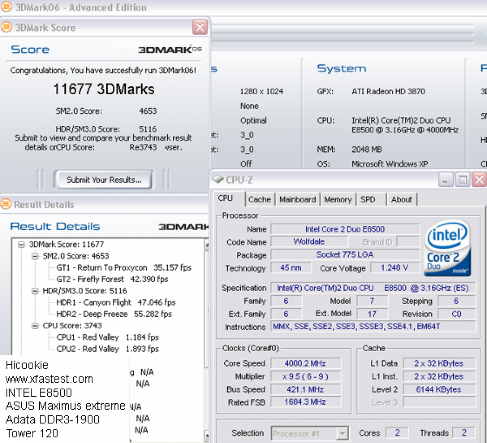Collapse the CPU Score: 3743 node

(35, 326)
